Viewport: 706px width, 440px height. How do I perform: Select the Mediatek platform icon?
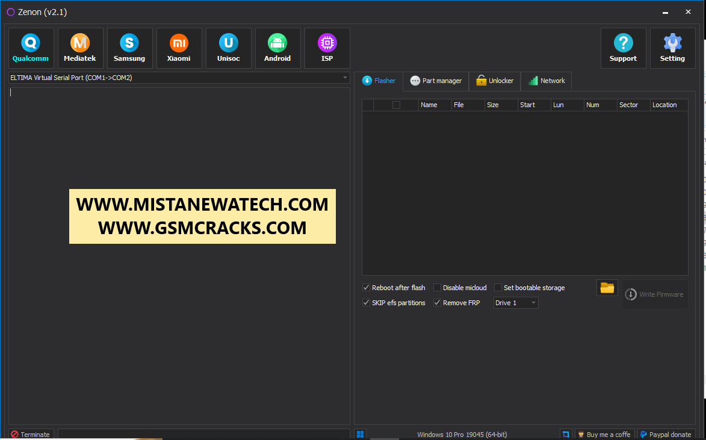click(80, 48)
